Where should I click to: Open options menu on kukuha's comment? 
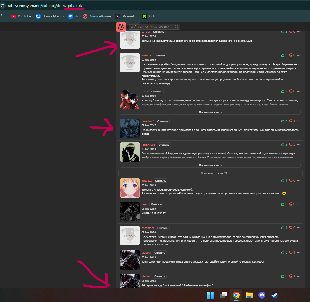coord(299,55)
